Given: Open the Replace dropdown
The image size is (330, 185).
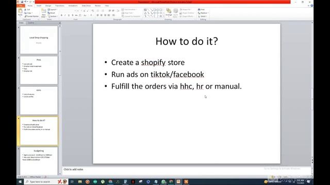Looking at the screenshot, I should 203,13.
